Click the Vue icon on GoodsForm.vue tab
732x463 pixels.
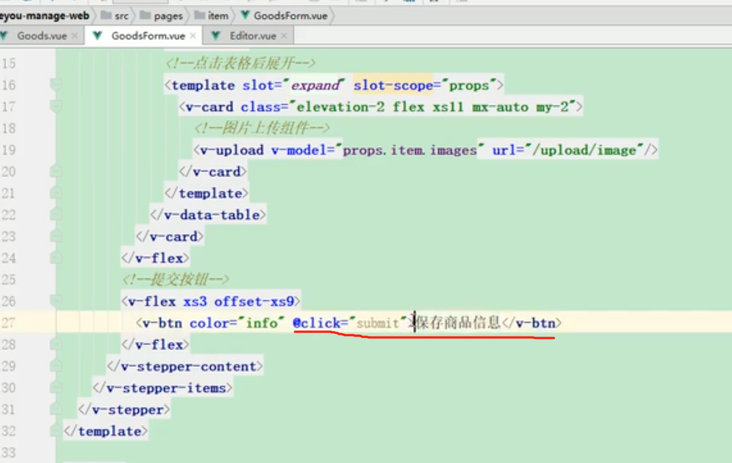click(97, 36)
